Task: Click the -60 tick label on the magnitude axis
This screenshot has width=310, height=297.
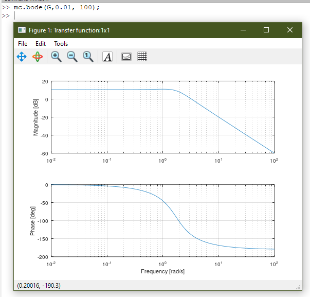Action: (x=44, y=154)
